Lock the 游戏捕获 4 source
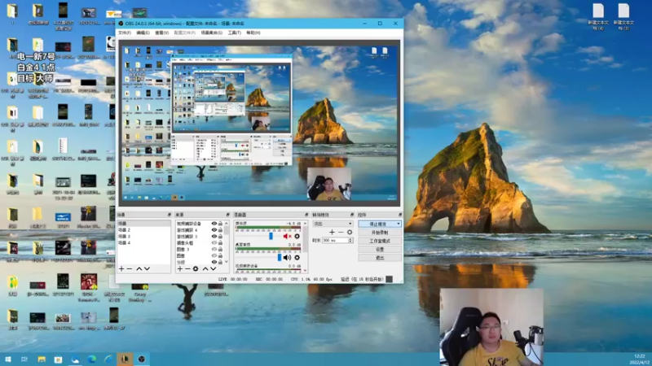 point(220,230)
